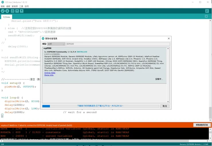Click the Verify checkmark icon
This screenshot has height=146, width=212.
pos(3,11)
